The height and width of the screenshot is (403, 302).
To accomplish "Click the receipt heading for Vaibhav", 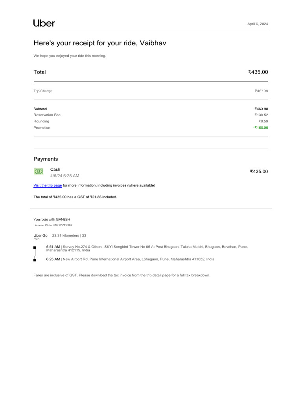I will point(99,43).
